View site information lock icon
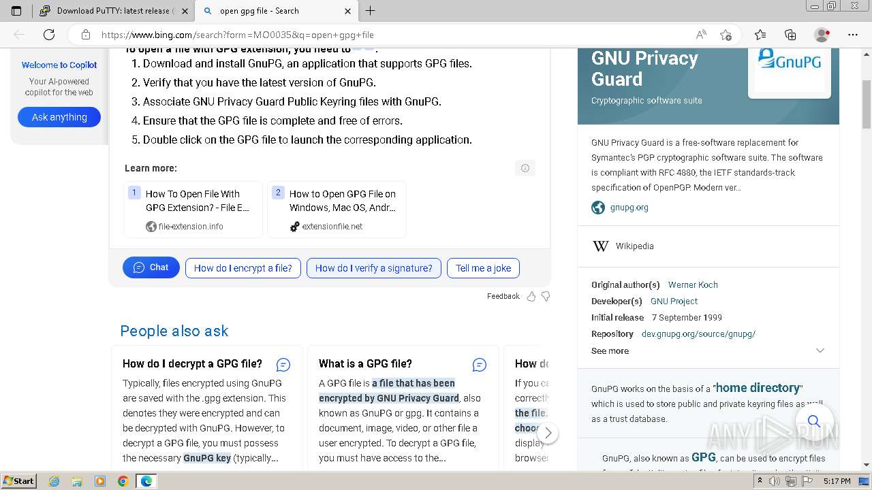Screen dimensions: 872x490 pos(86,35)
